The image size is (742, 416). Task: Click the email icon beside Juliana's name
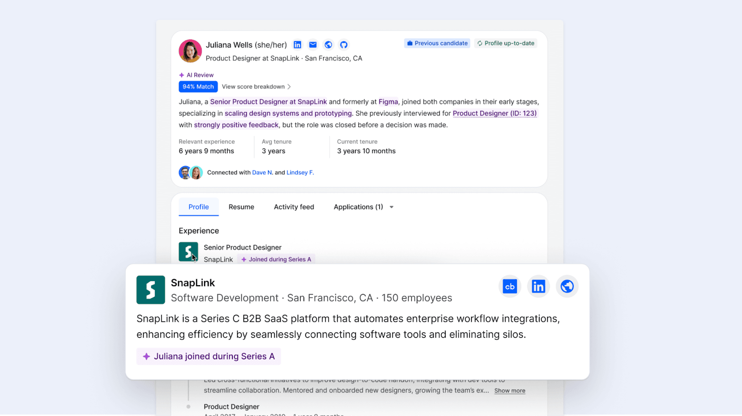pyautogui.click(x=313, y=45)
